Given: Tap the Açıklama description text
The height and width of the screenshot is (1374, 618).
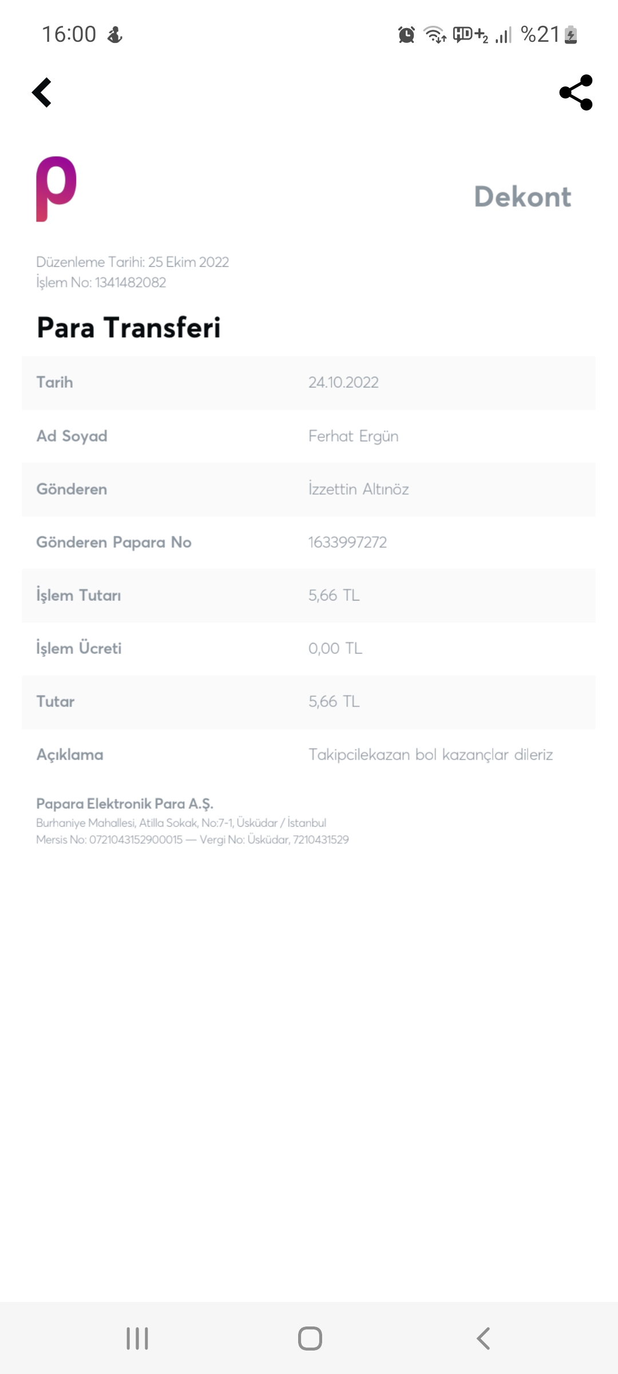Looking at the screenshot, I should pyautogui.click(x=430, y=755).
